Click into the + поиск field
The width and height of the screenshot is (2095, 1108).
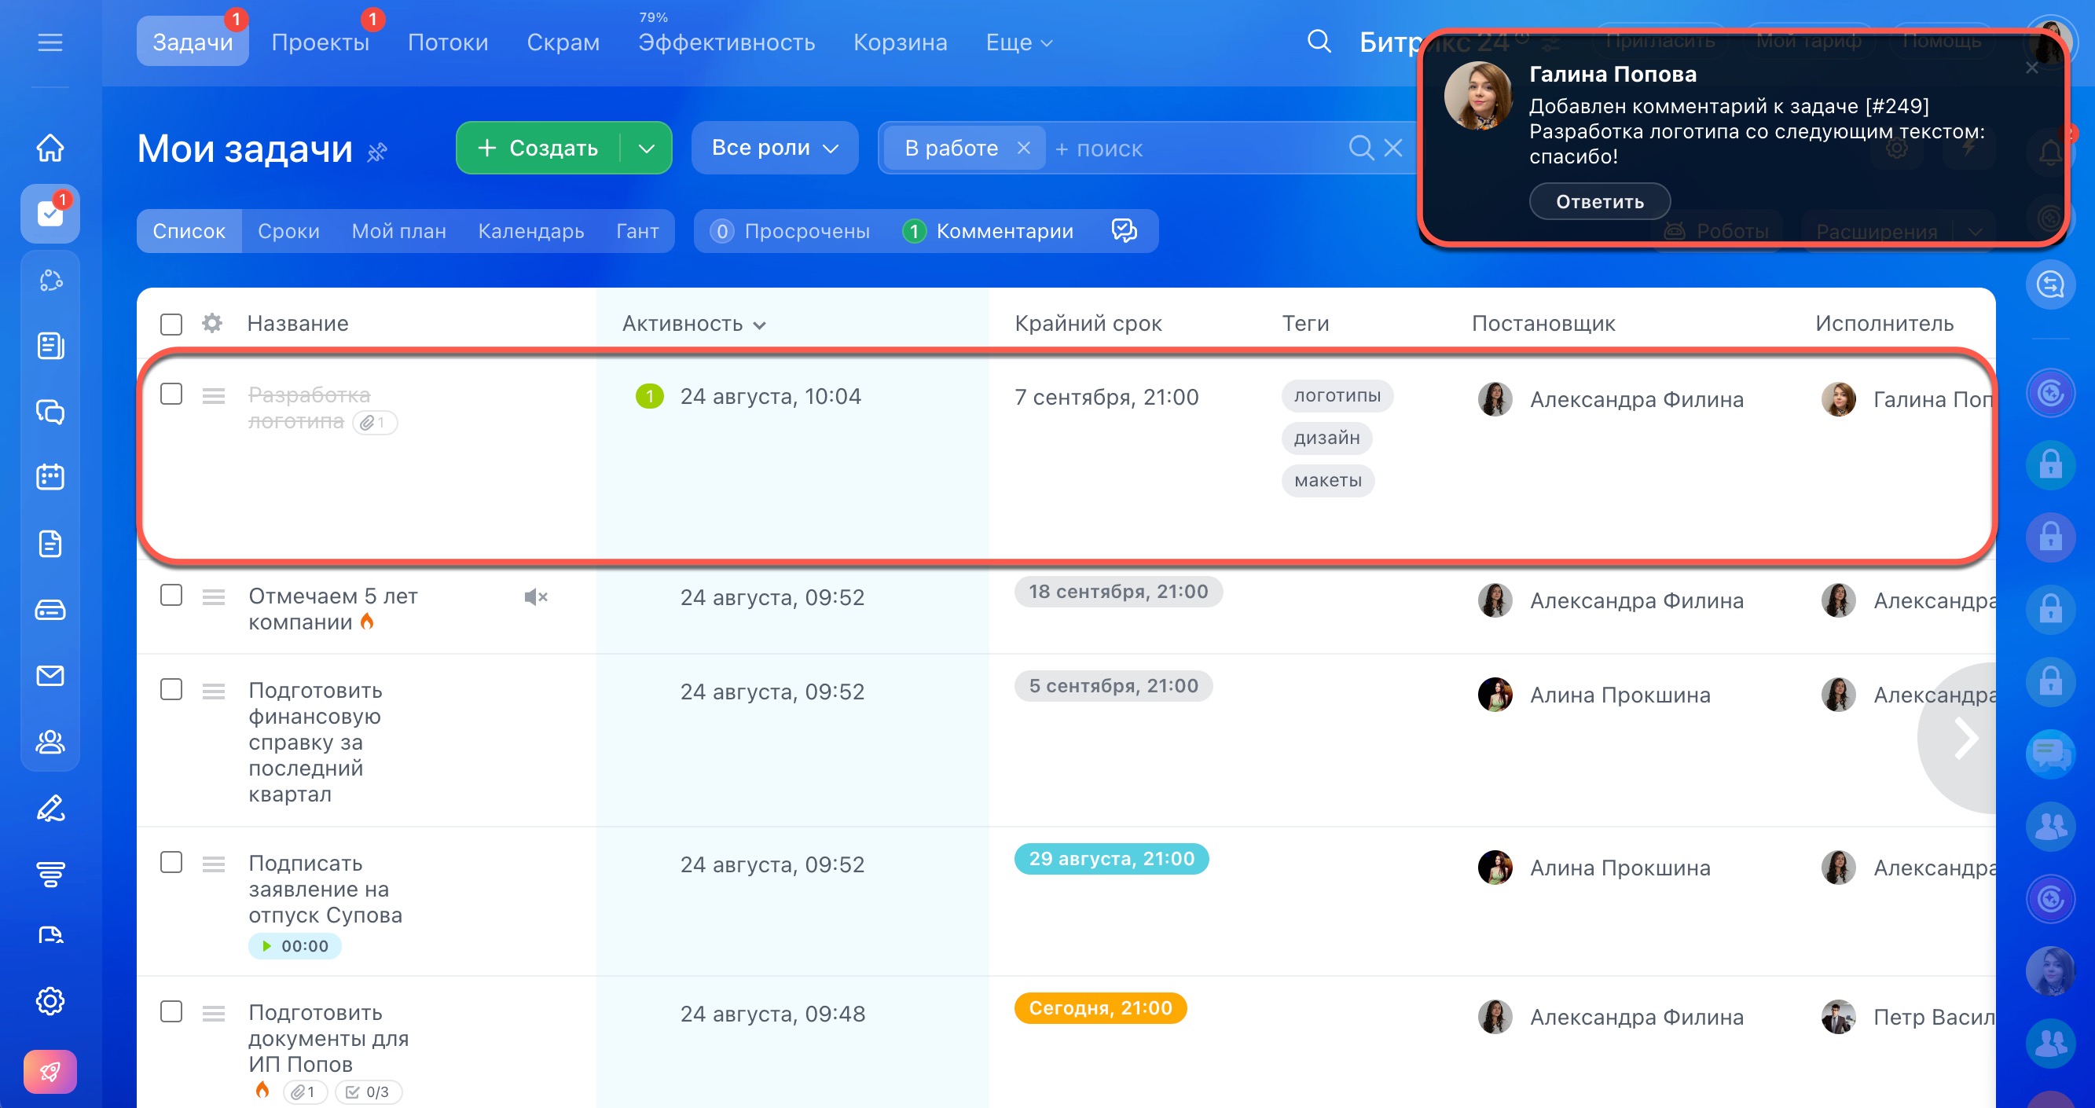point(1194,148)
